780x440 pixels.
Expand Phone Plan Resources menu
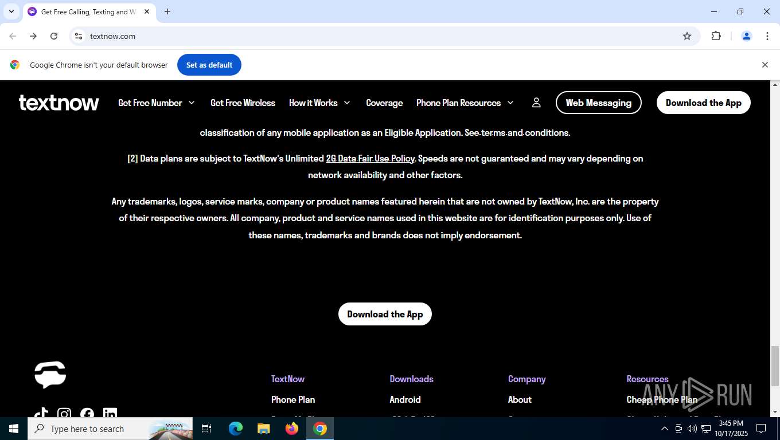click(465, 103)
